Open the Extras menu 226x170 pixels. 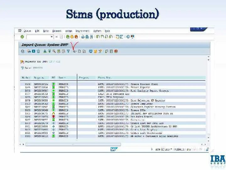coord(68,31)
